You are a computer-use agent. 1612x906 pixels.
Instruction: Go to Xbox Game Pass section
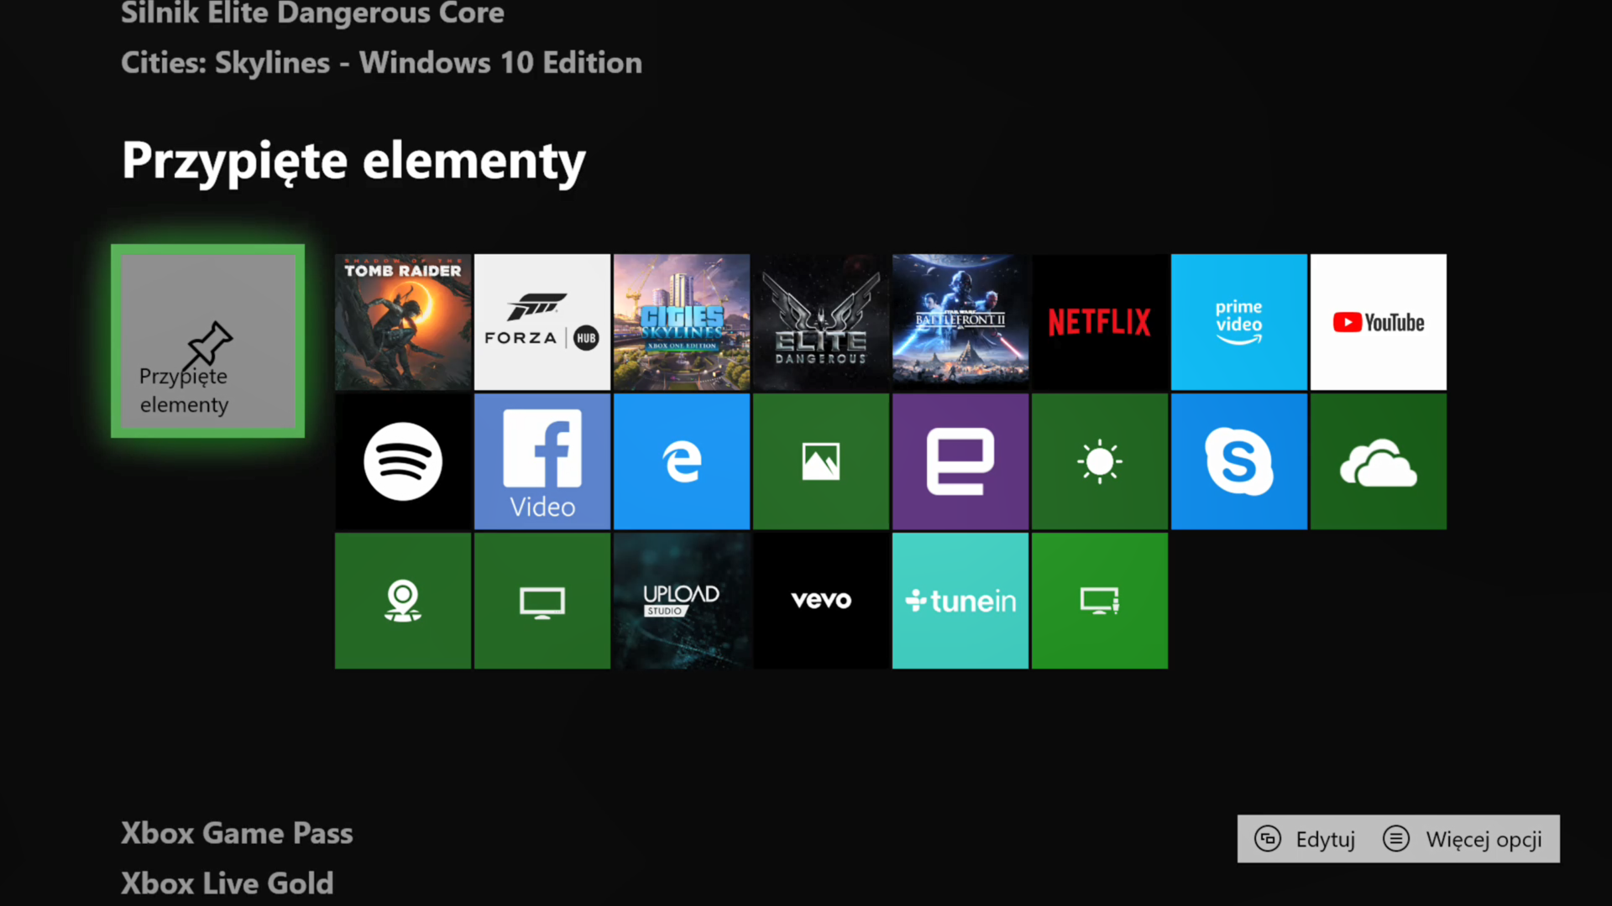point(237,834)
